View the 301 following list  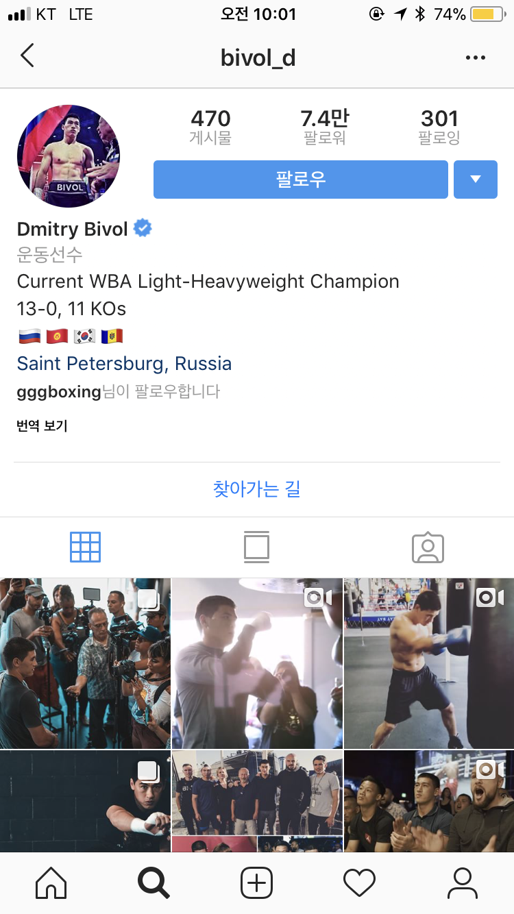(x=439, y=127)
